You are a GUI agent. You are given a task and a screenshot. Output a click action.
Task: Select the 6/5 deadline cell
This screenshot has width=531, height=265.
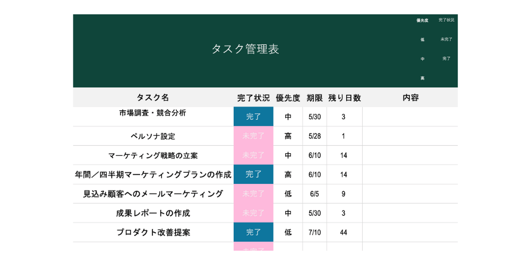(315, 194)
